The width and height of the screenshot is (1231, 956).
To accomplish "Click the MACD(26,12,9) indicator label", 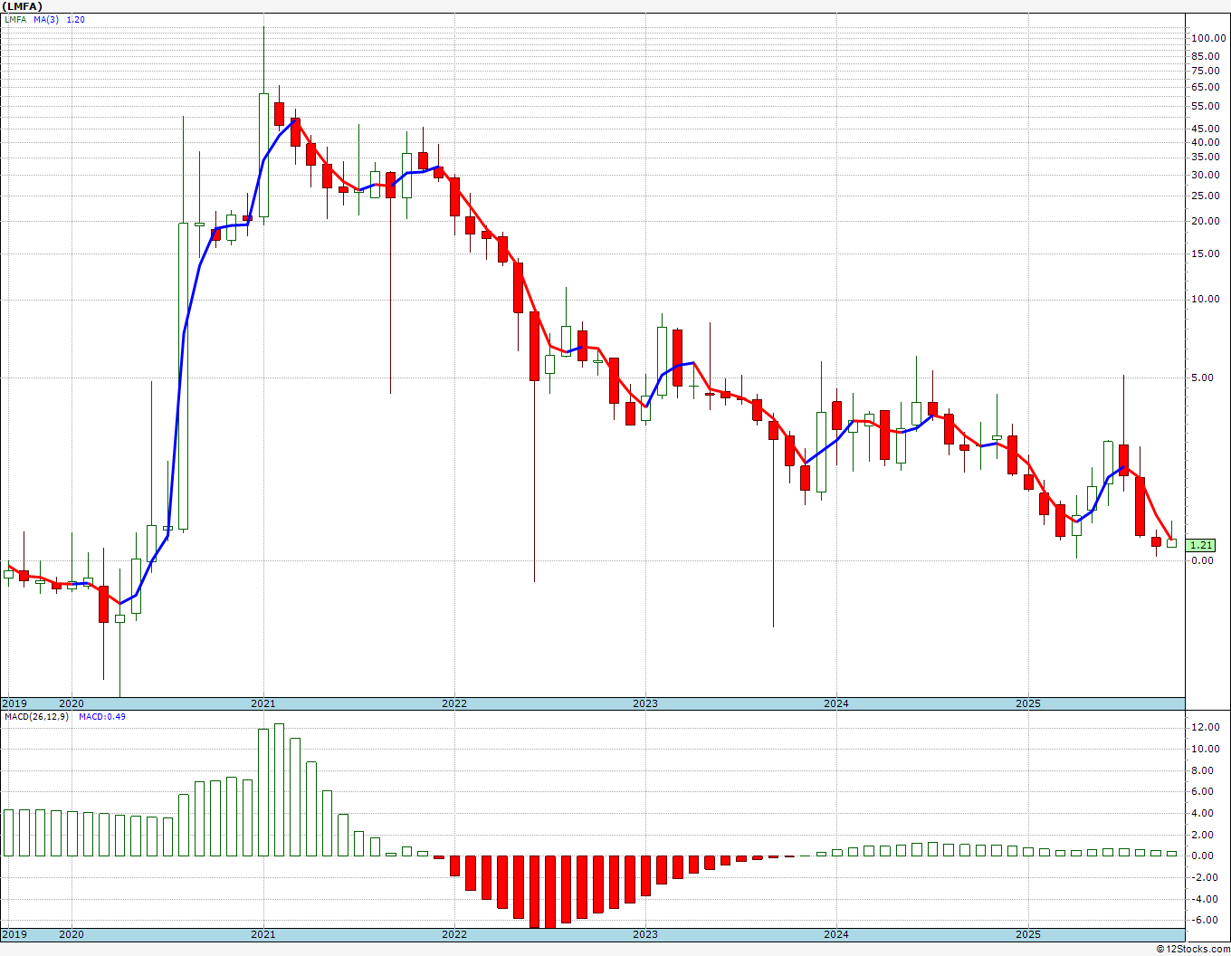I will coord(36,717).
